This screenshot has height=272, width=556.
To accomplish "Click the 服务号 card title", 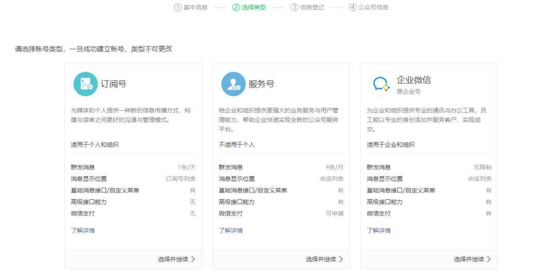I will point(262,84).
